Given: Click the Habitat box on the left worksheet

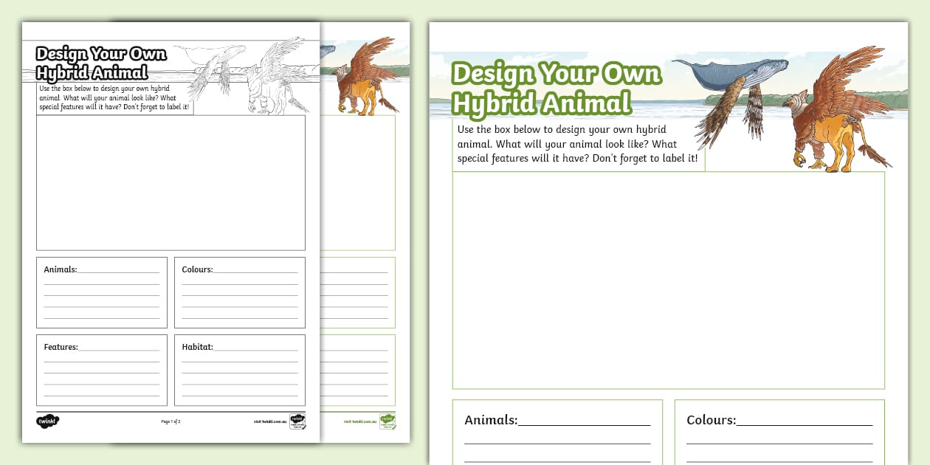Looking at the screenshot, I should (x=239, y=369).
